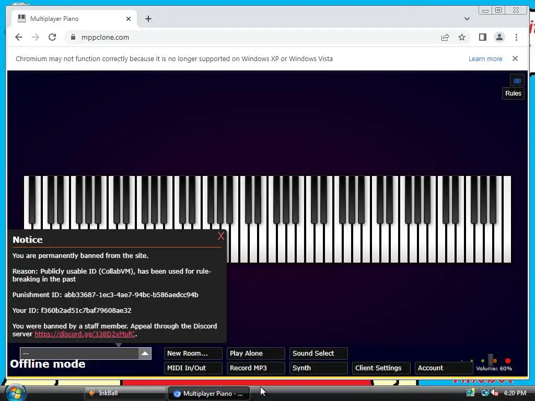Open the Account button
535x401 pixels.
(444, 368)
